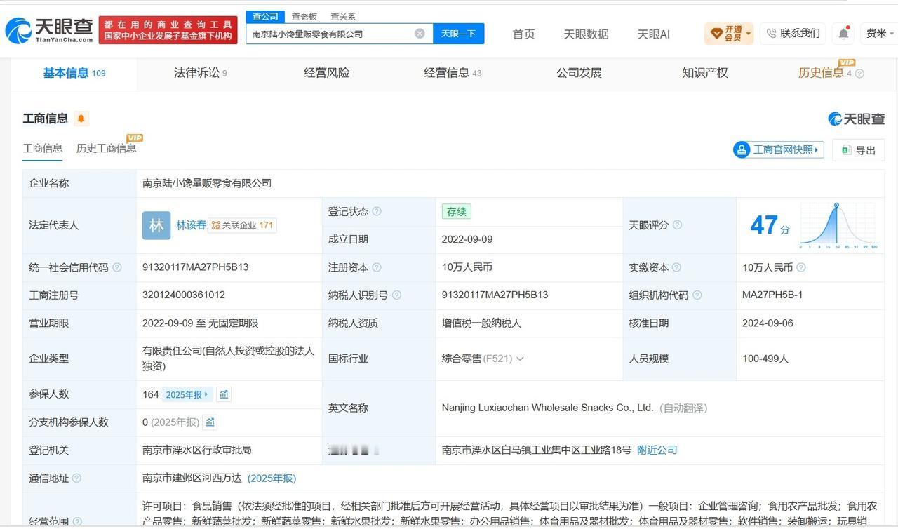Click the help icon beside 纳税人识别号
The width and height of the screenshot is (898, 529).
(x=396, y=295)
